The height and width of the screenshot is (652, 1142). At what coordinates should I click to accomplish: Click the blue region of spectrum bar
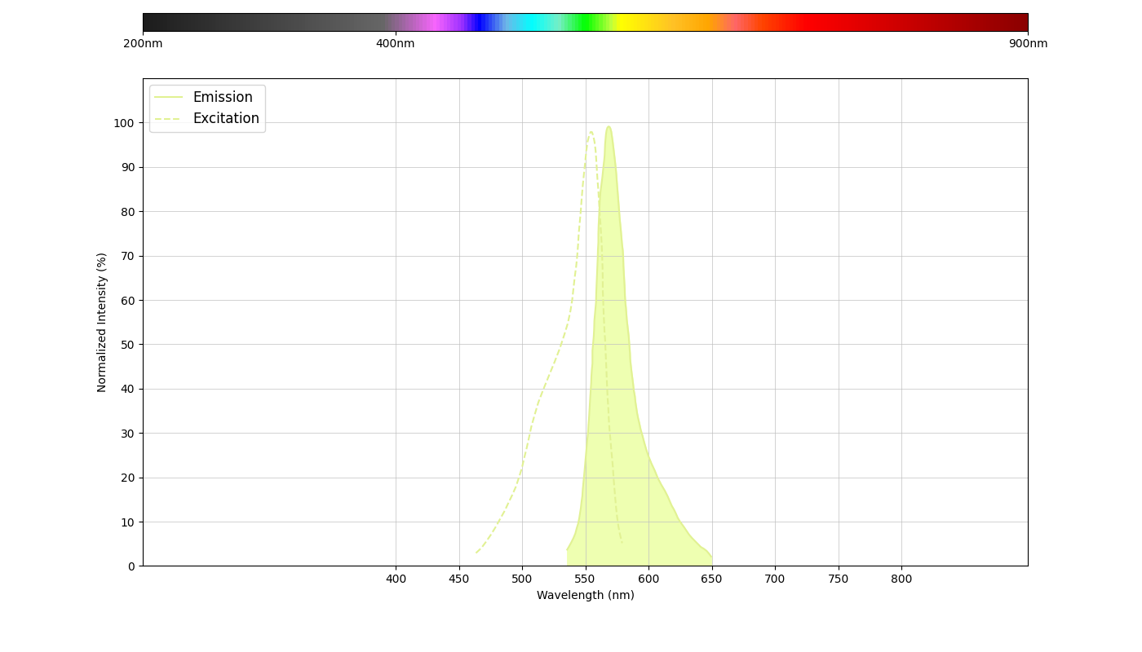pyautogui.click(x=481, y=22)
